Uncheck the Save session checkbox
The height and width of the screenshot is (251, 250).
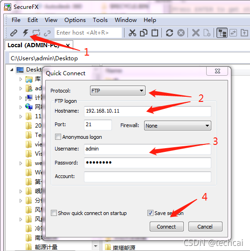tap(150, 213)
